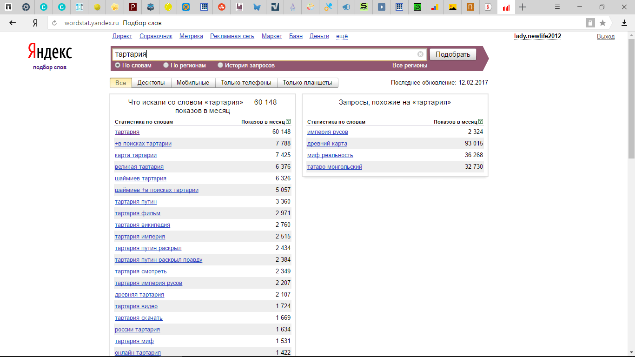The image size is (635, 357).
Task: Select the Мобильные device filter
Action: click(193, 83)
